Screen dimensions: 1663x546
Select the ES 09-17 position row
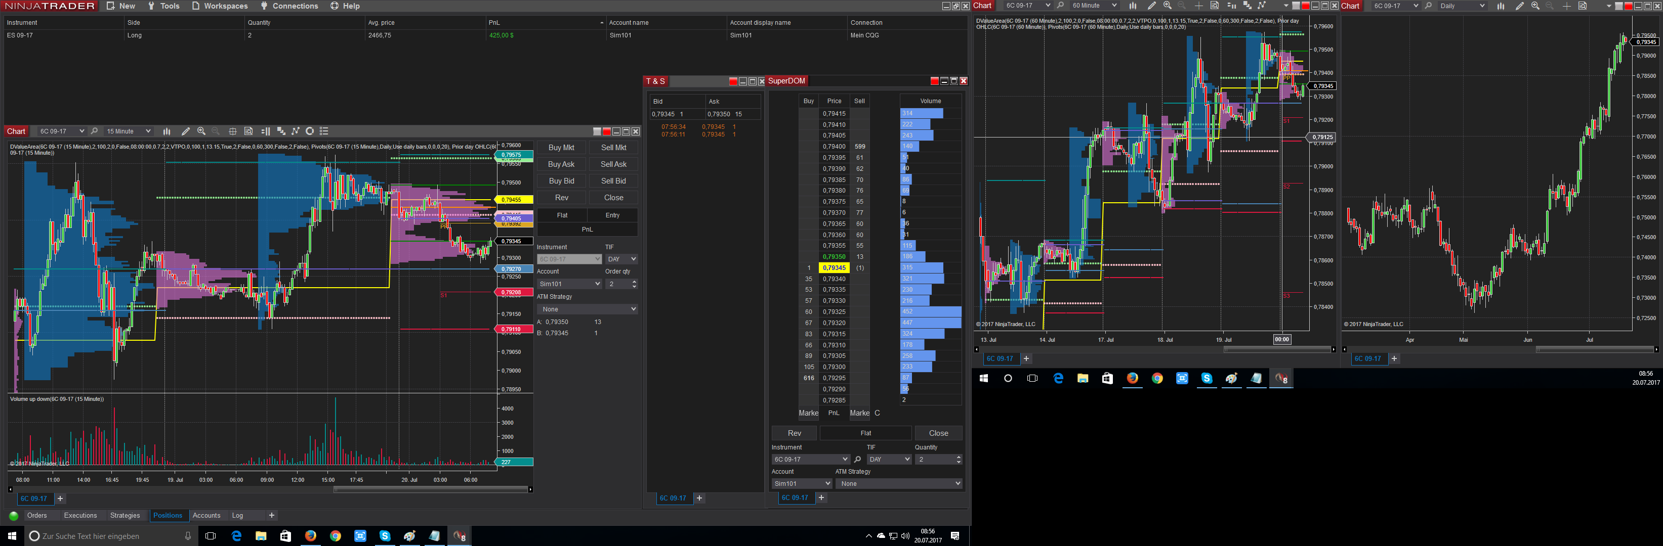(x=484, y=35)
